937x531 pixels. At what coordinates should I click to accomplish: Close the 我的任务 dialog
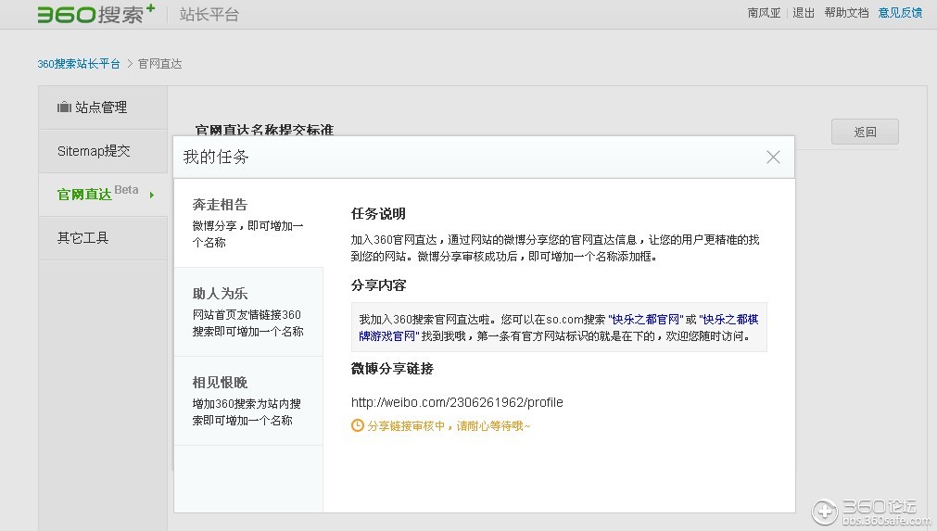pyautogui.click(x=773, y=158)
